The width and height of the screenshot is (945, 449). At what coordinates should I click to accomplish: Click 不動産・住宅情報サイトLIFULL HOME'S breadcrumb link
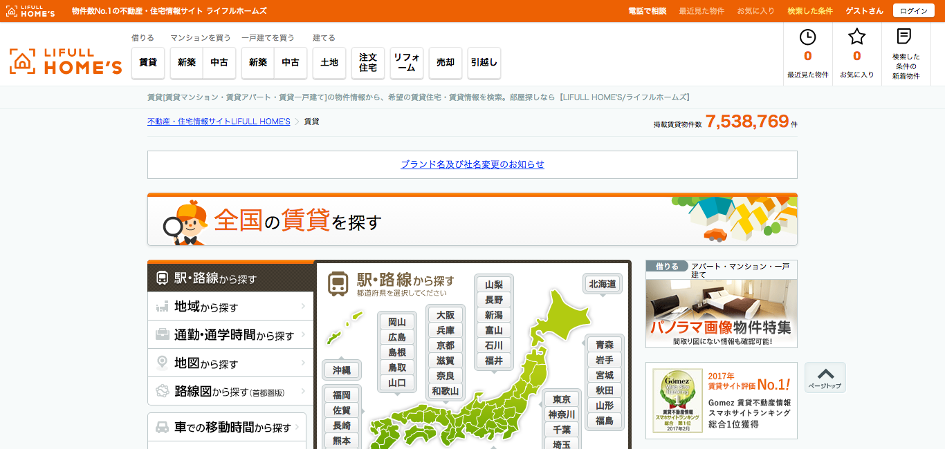point(219,122)
